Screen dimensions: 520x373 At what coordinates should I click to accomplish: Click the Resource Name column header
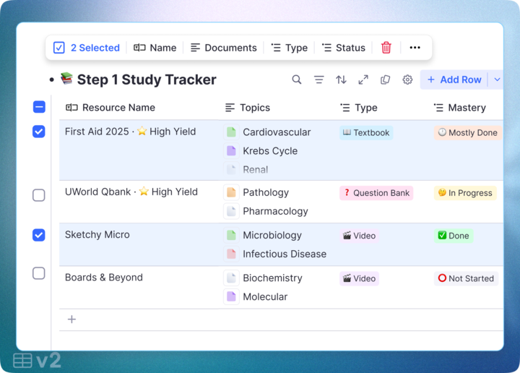click(x=110, y=108)
